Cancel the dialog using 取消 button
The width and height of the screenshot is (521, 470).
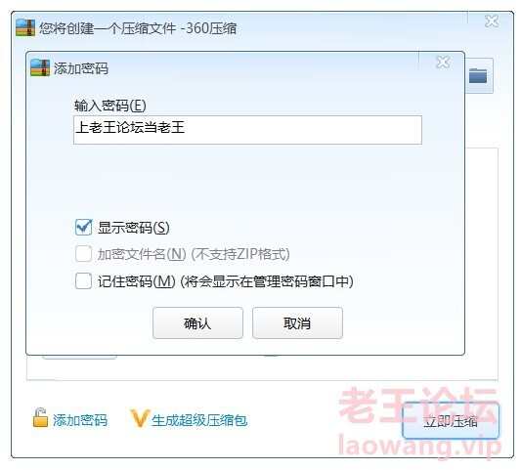[297, 322]
